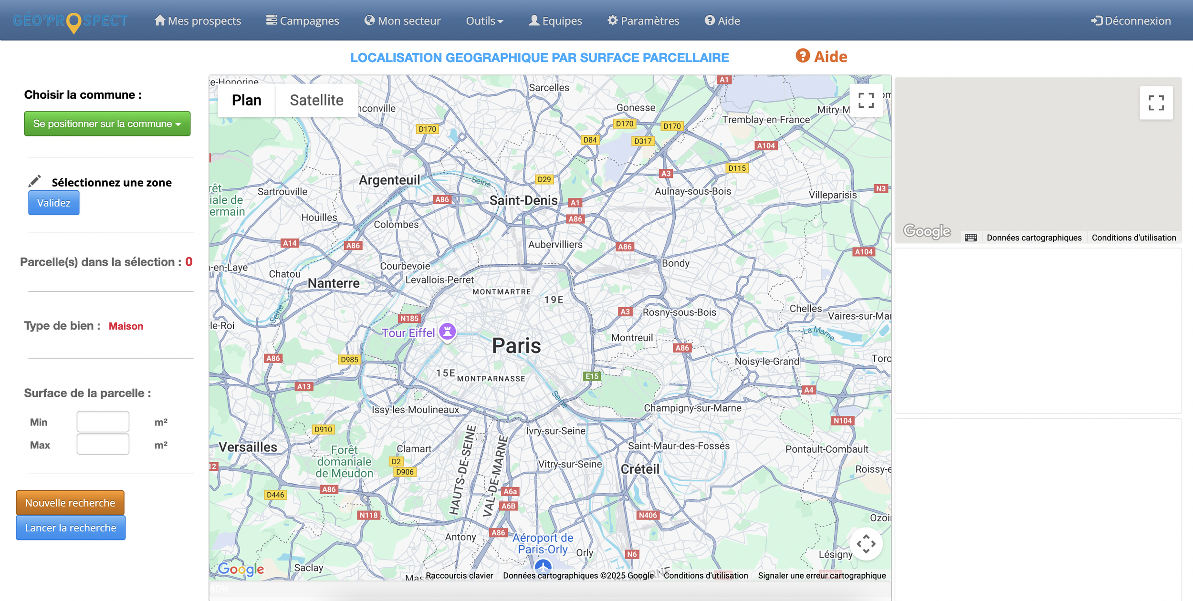Open the orange Aide help link
This screenshot has height=601, width=1193.
(822, 57)
